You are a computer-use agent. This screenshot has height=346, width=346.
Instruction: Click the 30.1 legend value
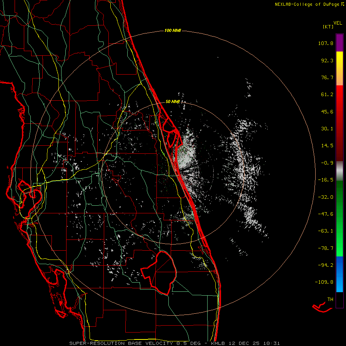327,129
